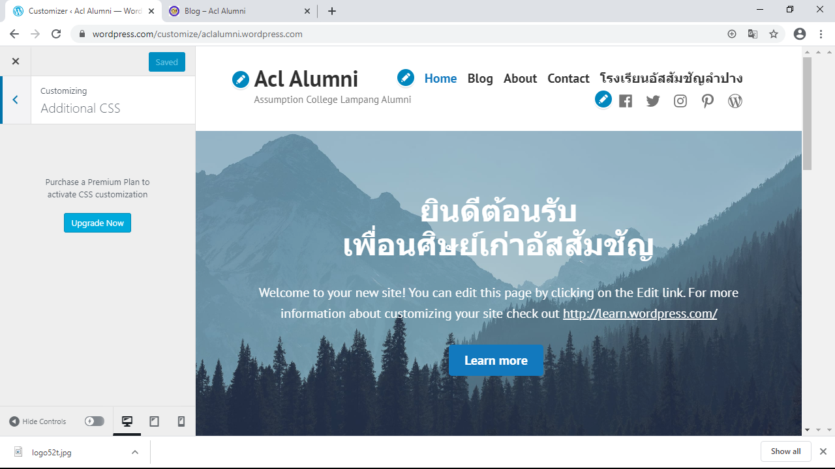Screen dimensions: 835x469
Task: Switch to tablet preview mode
Action: [x=155, y=421]
